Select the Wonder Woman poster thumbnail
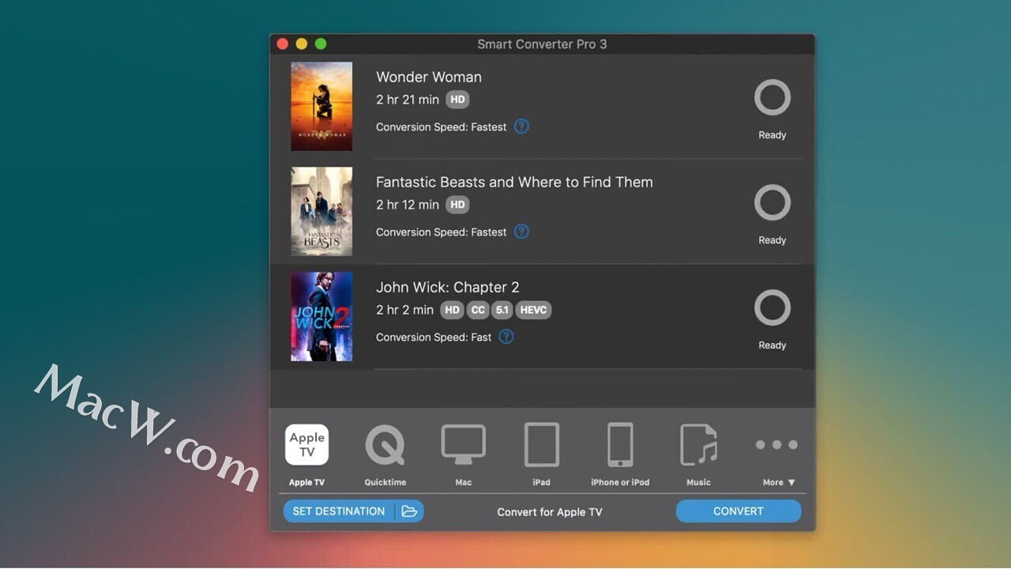 click(x=321, y=107)
